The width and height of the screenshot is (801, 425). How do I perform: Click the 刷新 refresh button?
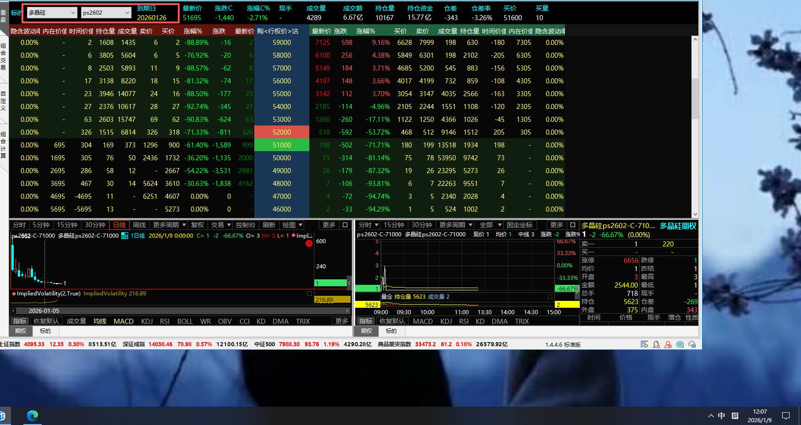click(x=269, y=225)
